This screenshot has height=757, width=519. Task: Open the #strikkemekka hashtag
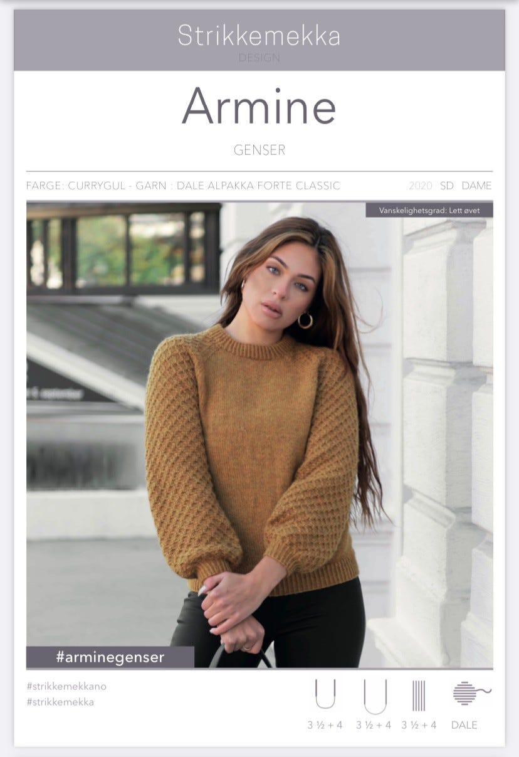60,702
